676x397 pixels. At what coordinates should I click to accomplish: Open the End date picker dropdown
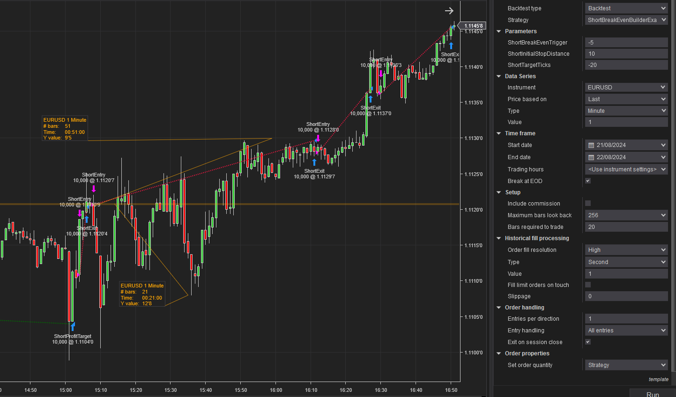click(x=663, y=157)
